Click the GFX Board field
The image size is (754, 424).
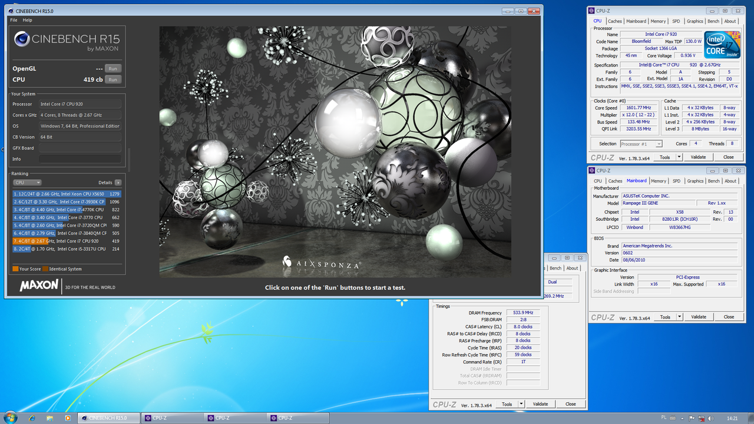click(80, 148)
